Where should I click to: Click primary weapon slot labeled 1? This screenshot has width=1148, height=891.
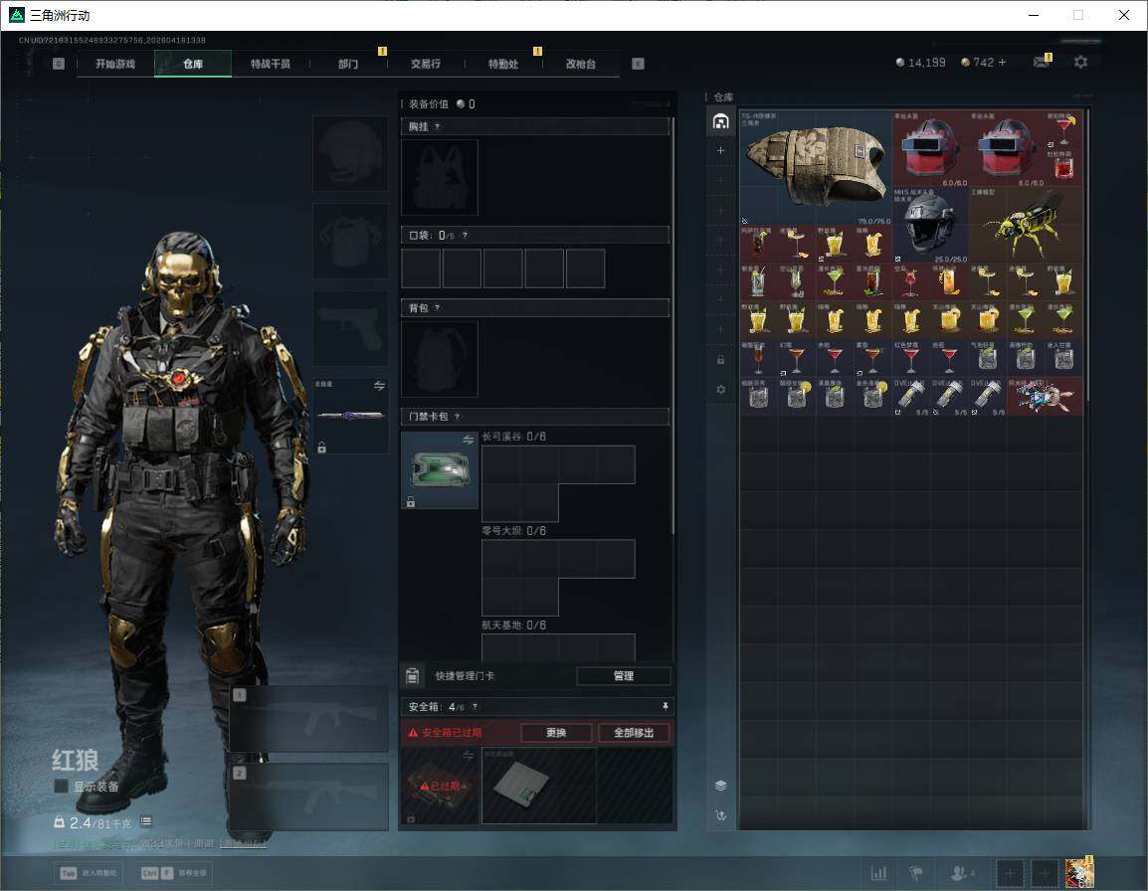309,718
